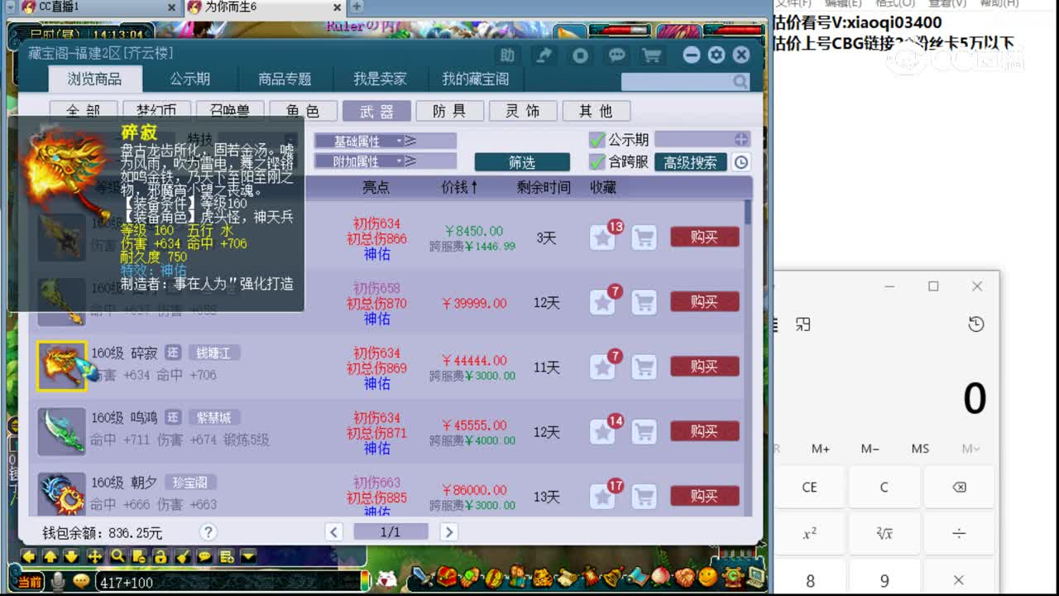Go to previous page arrow in pagination
Screen dimensions: 1059x596
coord(333,531)
